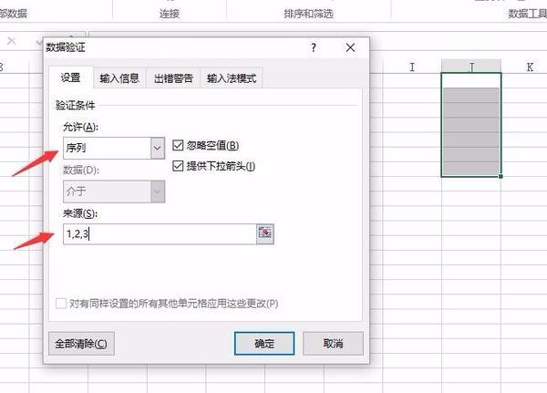Image resolution: width=547 pixels, height=393 pixels.
Task: Switch to the 输入信息 tab
Action: pos(119,78)
